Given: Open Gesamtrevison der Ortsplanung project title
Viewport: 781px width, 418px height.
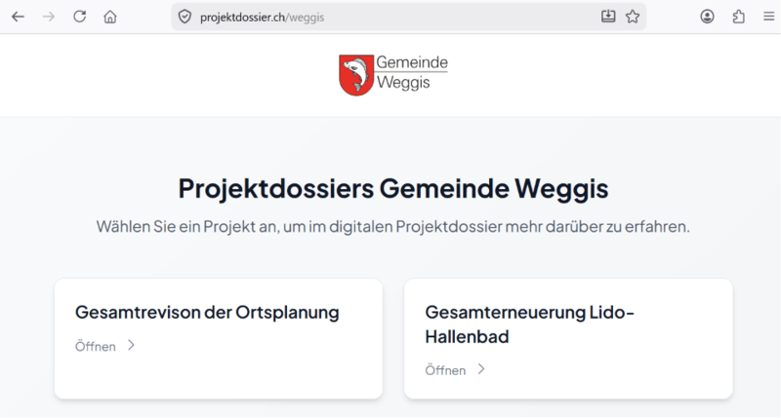Looking at the screenshot, I should tap(207, 313).
